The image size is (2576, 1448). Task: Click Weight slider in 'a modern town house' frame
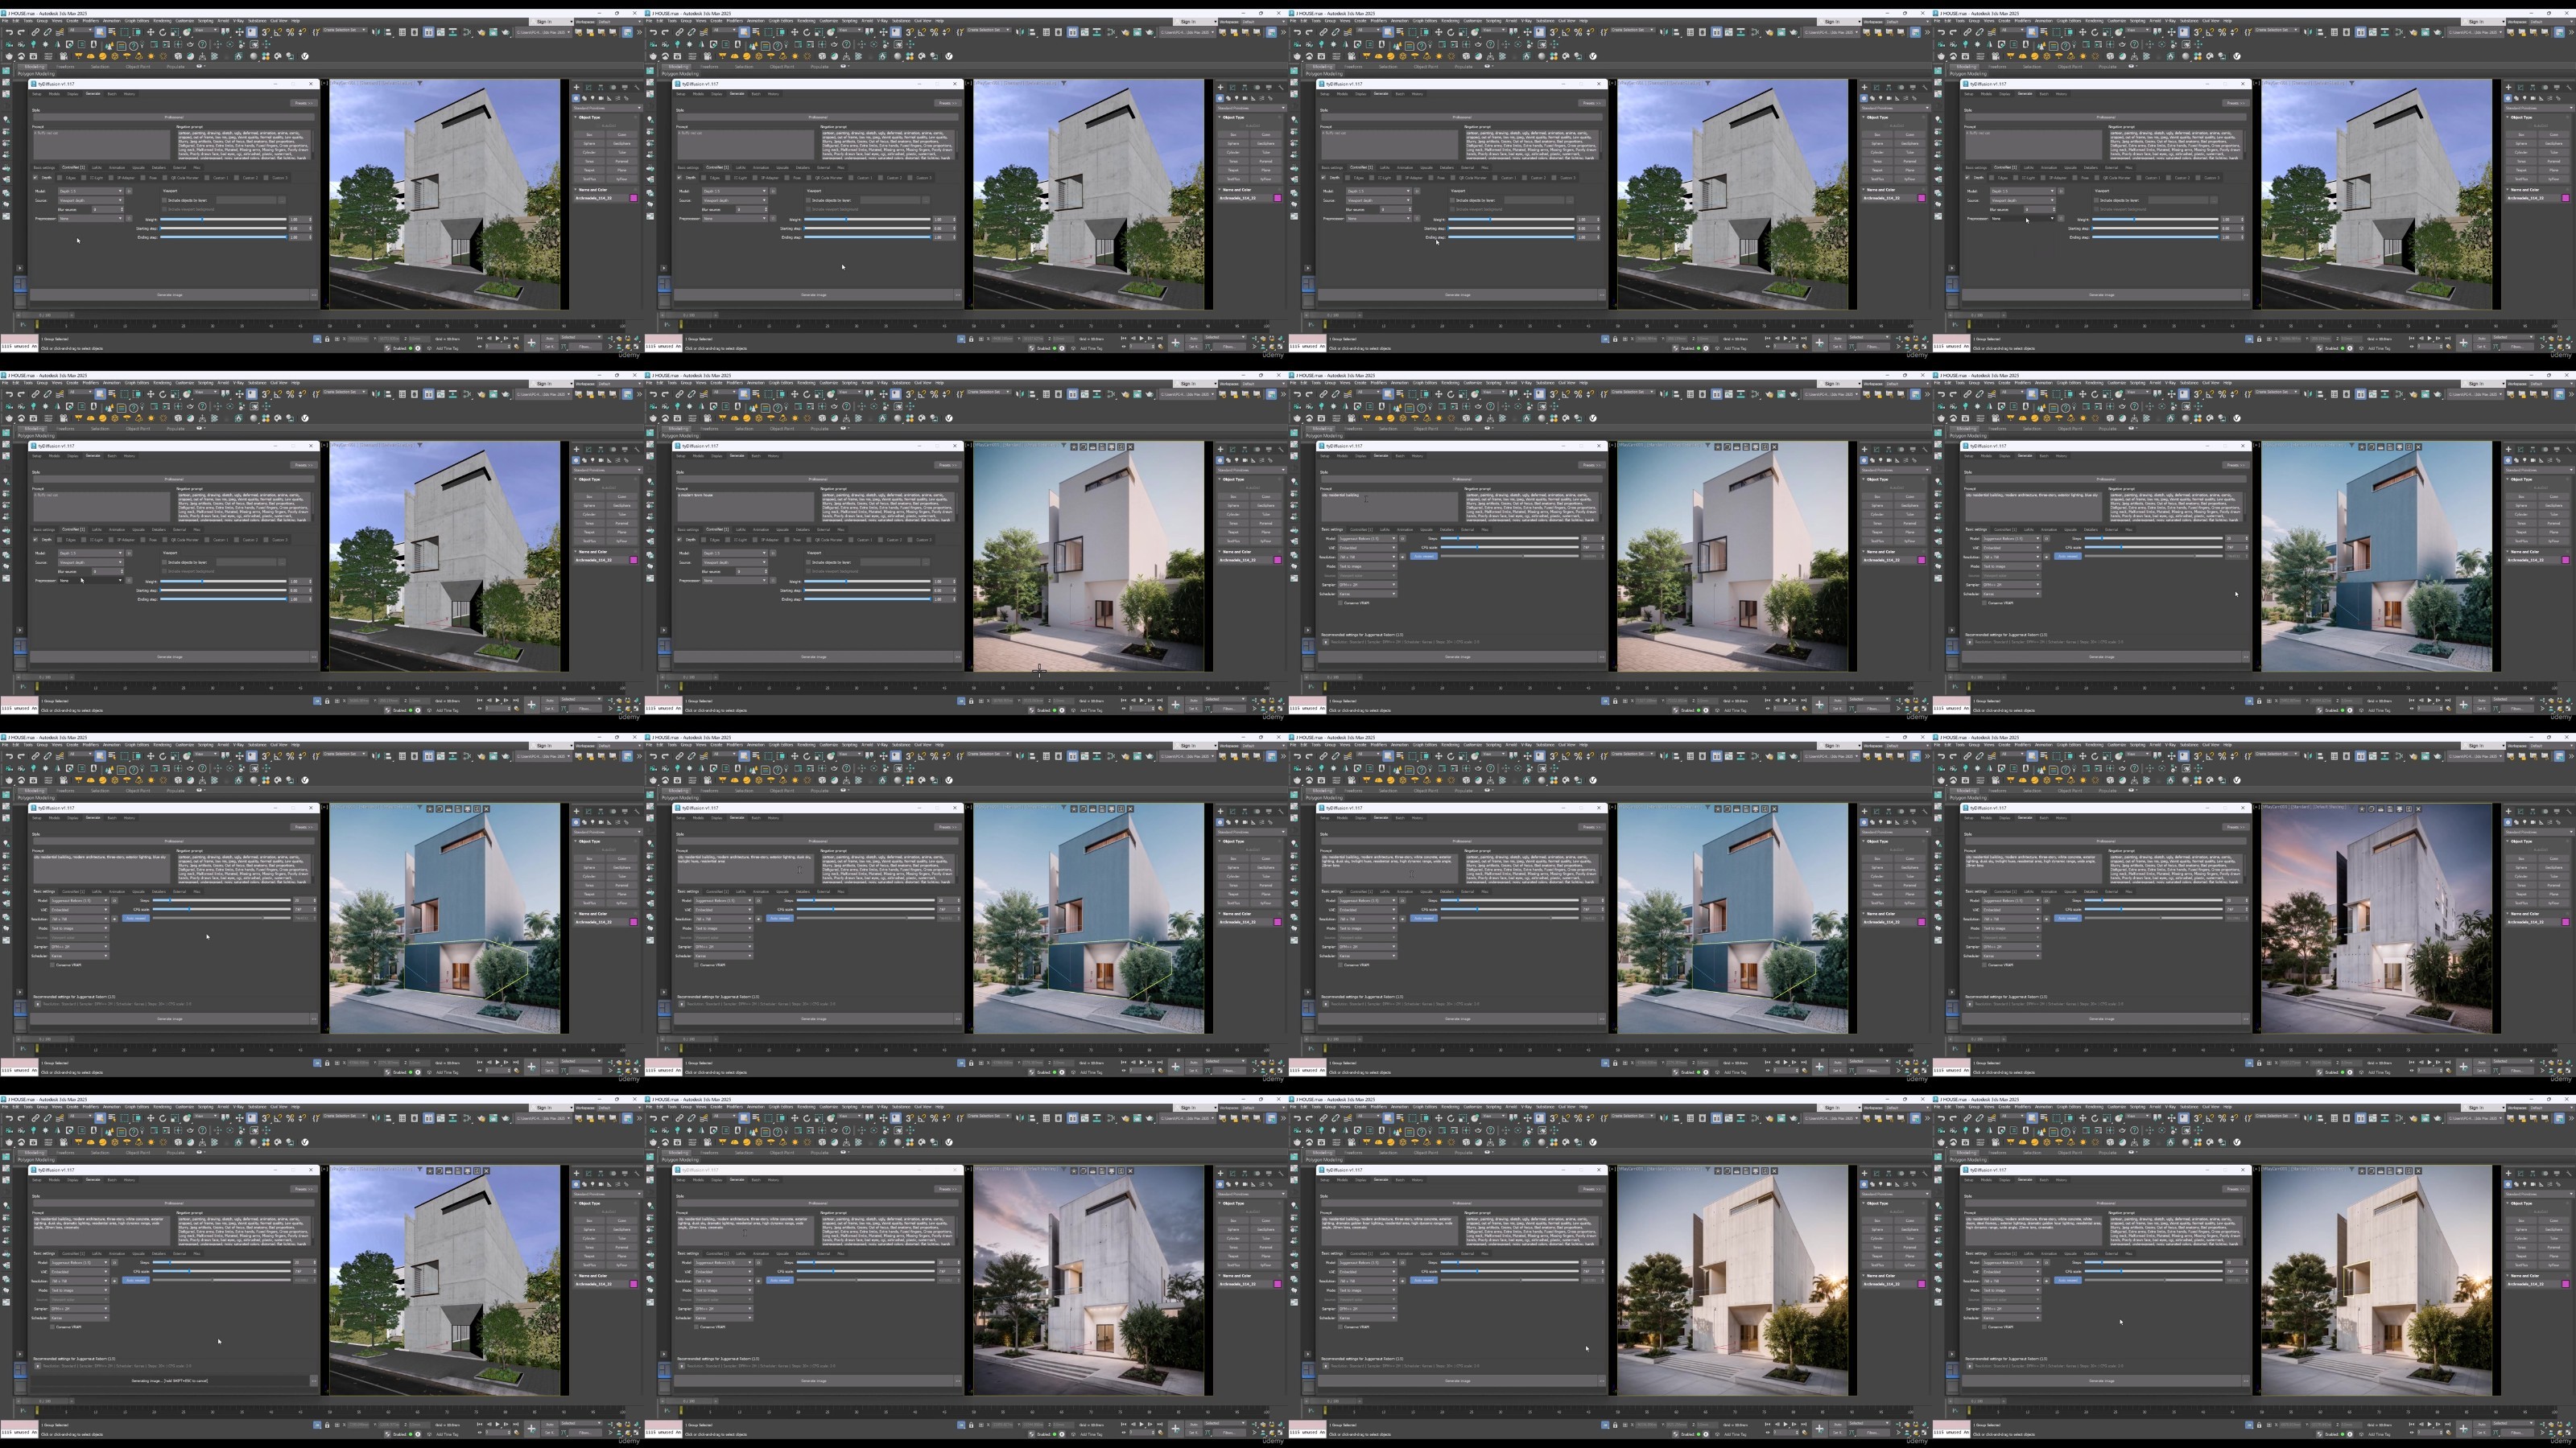click(x=868, y=582)
